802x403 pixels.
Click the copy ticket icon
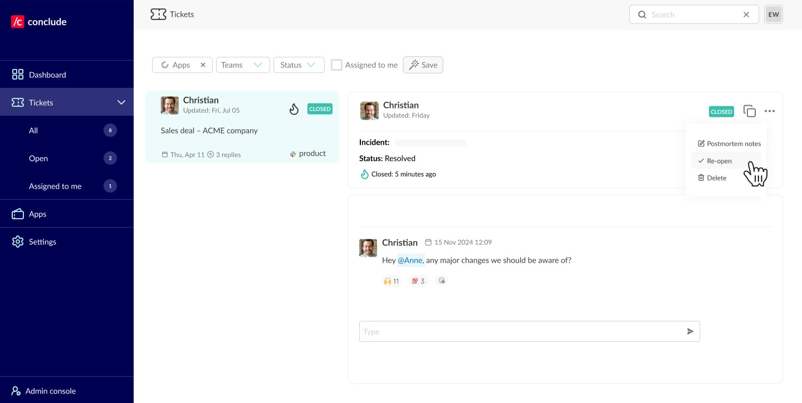coord(750,111)
